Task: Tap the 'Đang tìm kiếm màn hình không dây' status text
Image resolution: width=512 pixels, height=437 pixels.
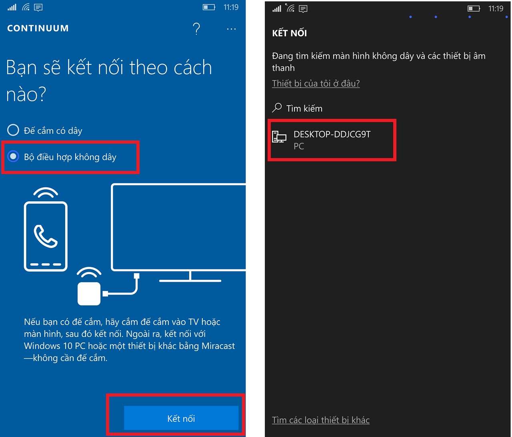Action: [378, 62]
